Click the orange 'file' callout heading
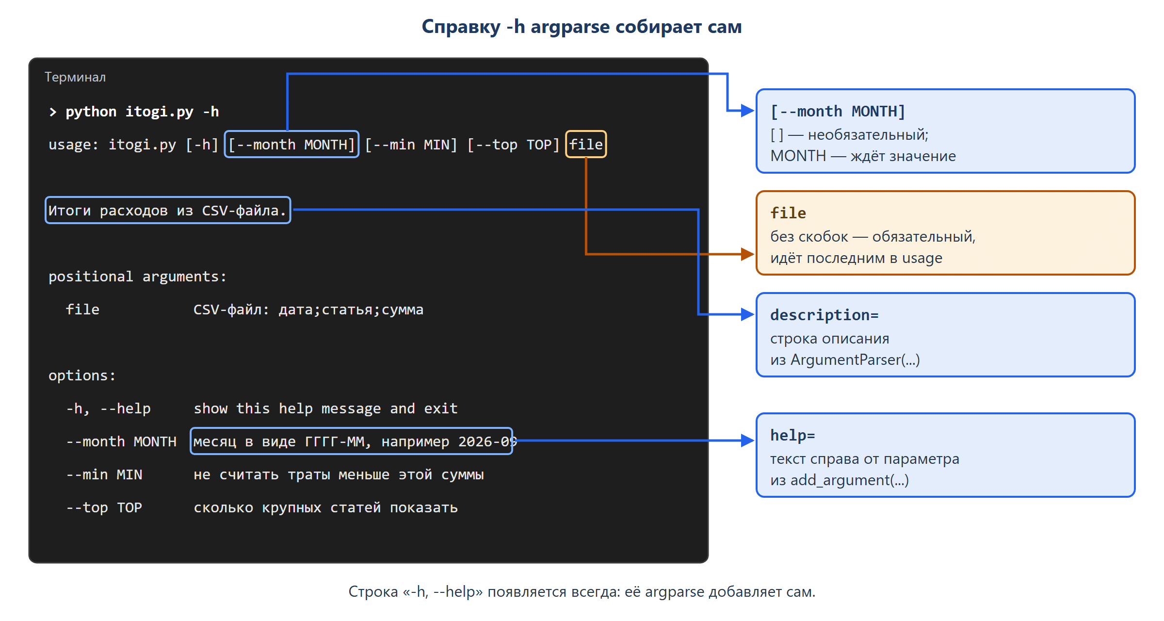 [x=788, y=213]
